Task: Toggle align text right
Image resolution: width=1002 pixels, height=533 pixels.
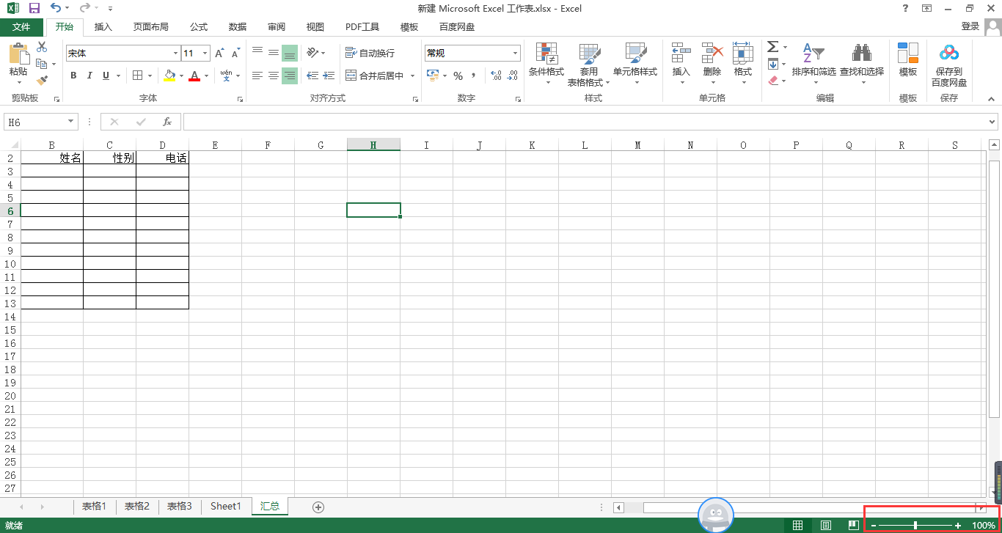Action: tap(290, 76)
